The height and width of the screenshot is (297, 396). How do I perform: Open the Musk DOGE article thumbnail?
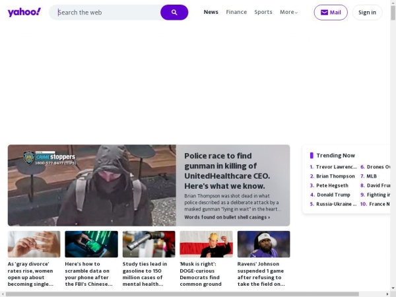pyautogui.click(x=207, y=244)
